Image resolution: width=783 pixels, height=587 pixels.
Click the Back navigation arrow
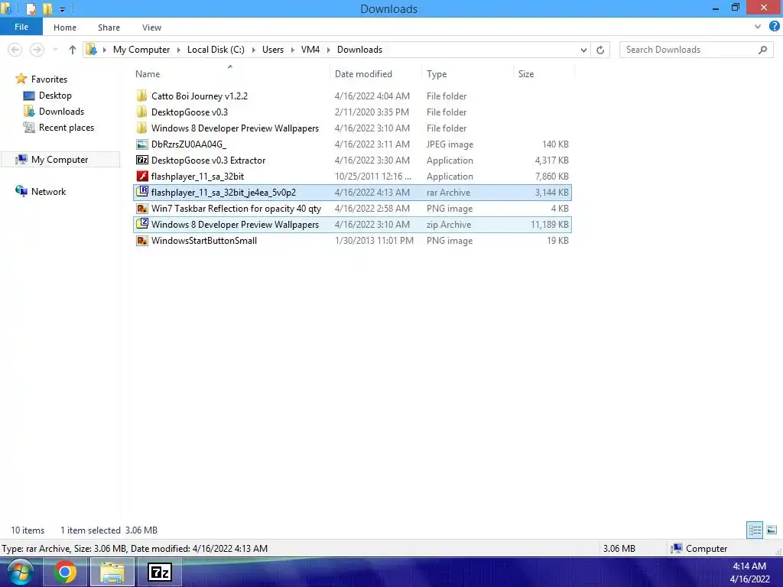coord(15,50)
